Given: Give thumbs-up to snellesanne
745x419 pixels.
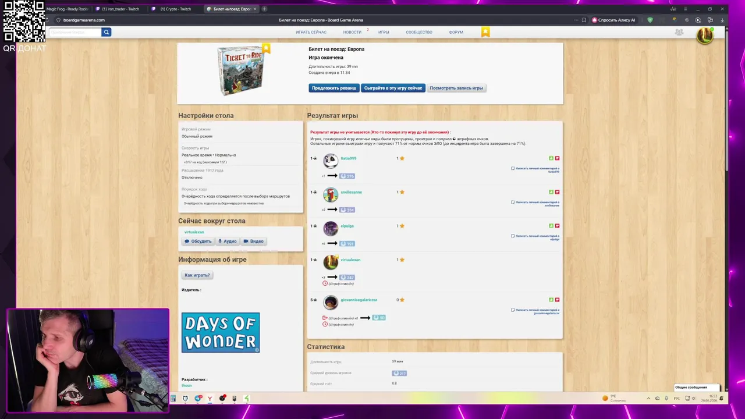Looking at the screenshot, I should point(551,192).
